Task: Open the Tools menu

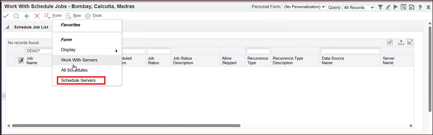Action: [x=94, y=16]
